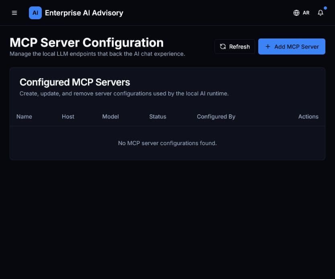This screenshot has width=335, height=279.
Task: Select the Status column header
Action: (x=158, y=117)
